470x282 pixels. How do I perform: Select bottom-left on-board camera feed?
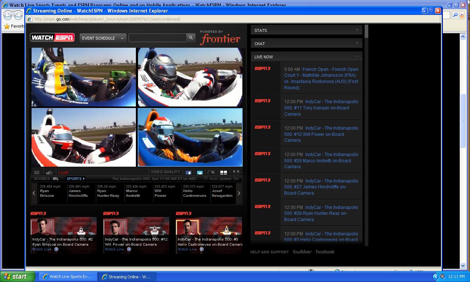[x=84, y=137]
